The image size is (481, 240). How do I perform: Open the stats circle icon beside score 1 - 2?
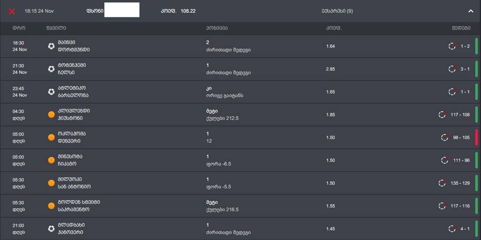[x=452, y=46]
